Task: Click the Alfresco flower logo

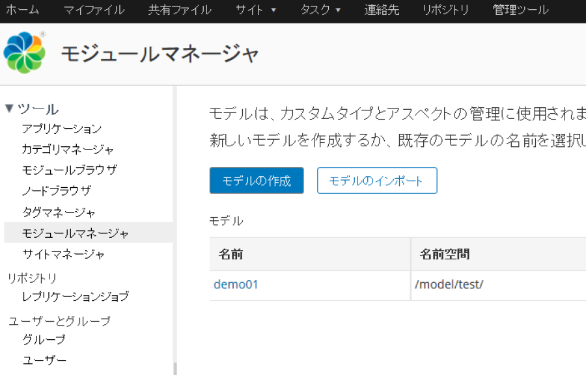Action: tap(24, 52)
